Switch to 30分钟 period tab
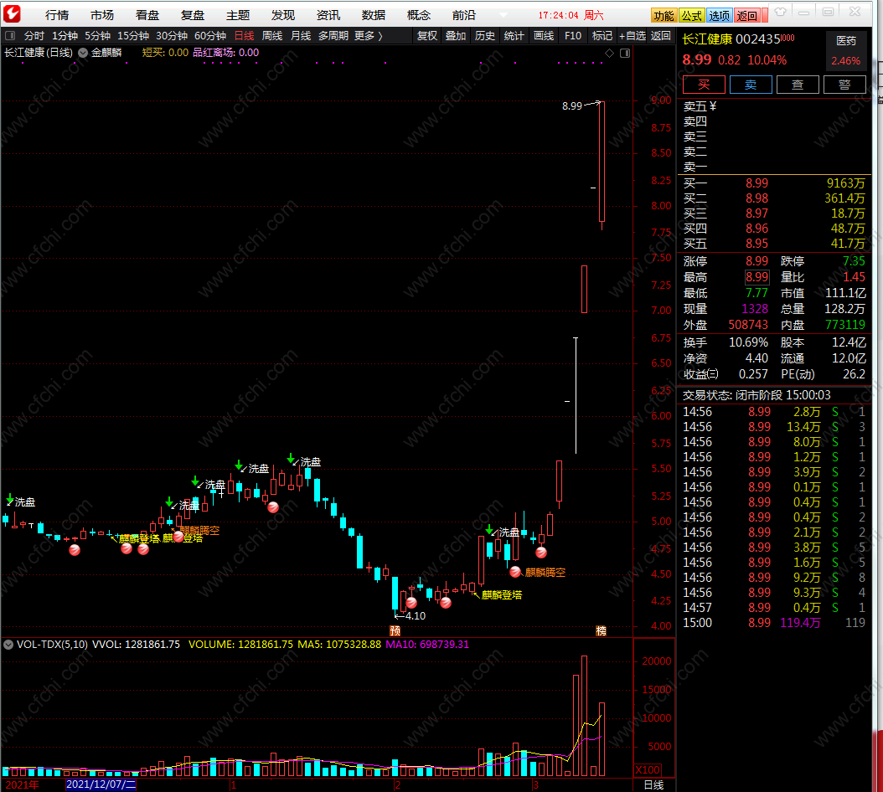The image size is (883, 792). (x=172, y=36)
